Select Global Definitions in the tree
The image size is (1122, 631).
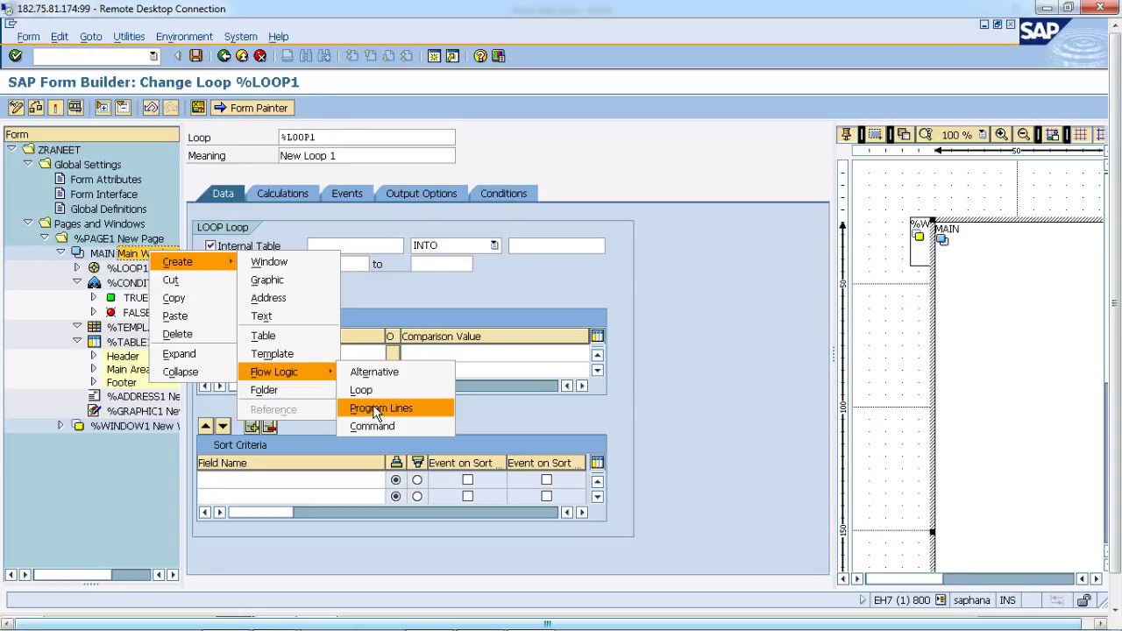pos(108,209)
